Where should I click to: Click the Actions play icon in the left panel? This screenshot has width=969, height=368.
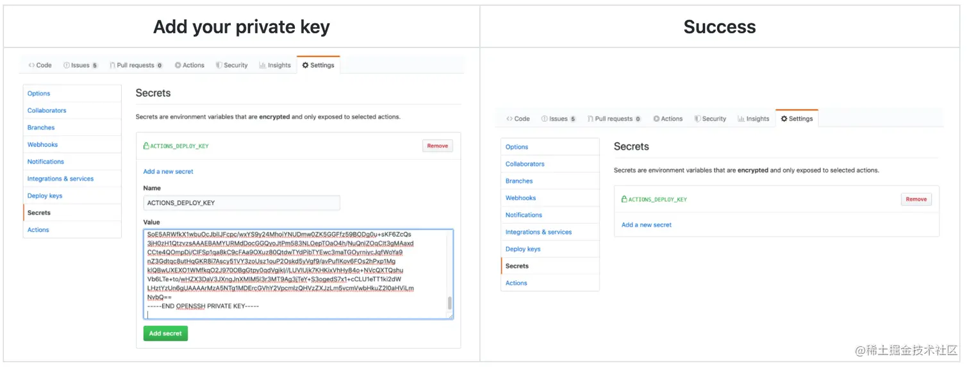(x=178, y=65)
